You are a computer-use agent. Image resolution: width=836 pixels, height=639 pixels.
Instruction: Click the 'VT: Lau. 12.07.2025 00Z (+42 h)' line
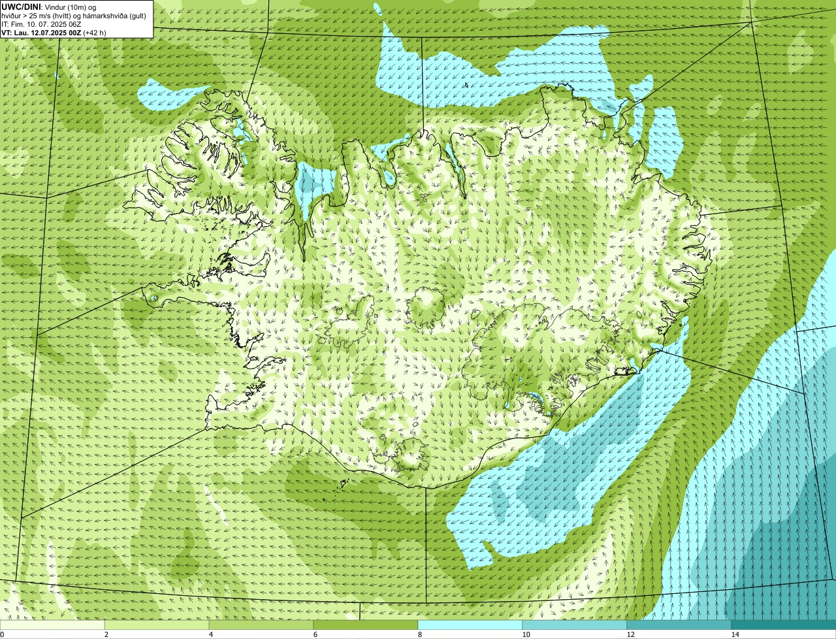[54, 32]
